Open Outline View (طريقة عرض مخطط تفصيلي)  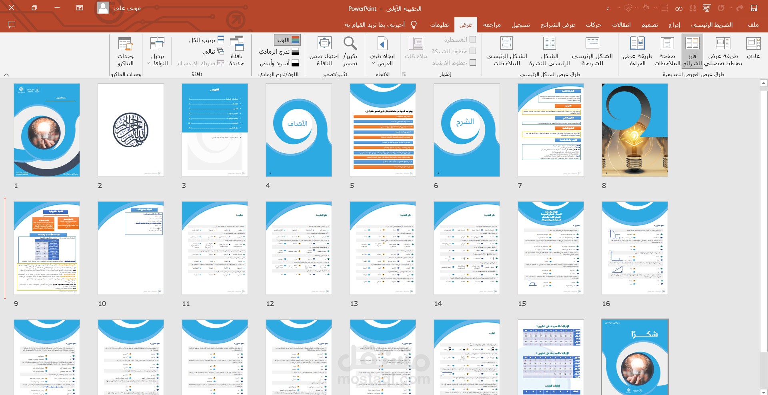[723, 52]
